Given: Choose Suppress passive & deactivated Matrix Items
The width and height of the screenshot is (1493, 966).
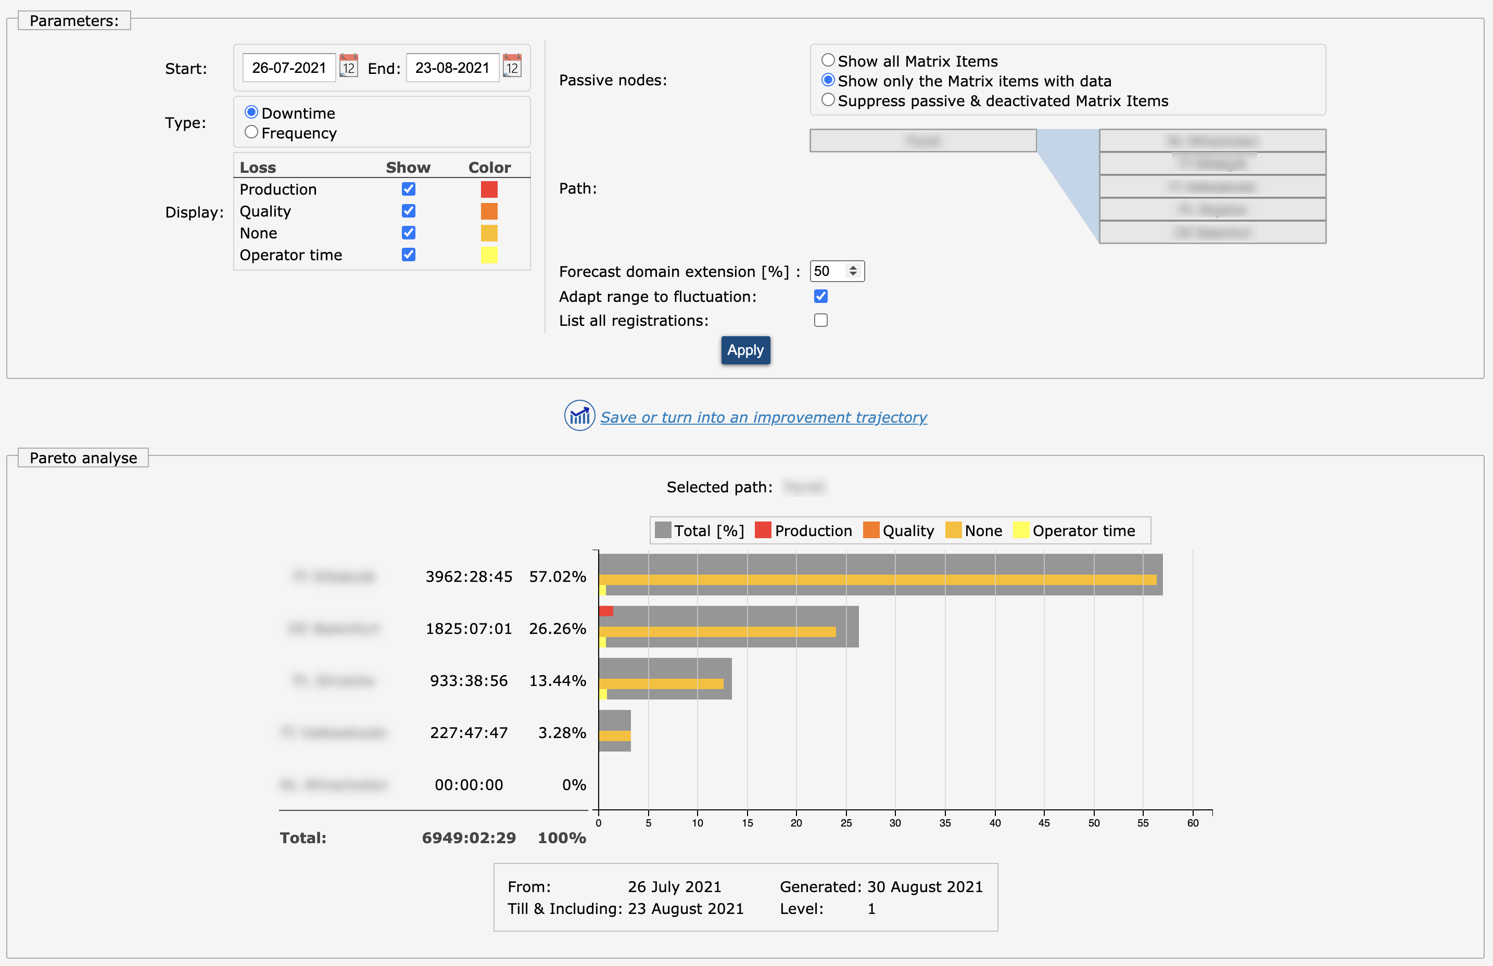Looking at the screenshot, I should point(828,100).
